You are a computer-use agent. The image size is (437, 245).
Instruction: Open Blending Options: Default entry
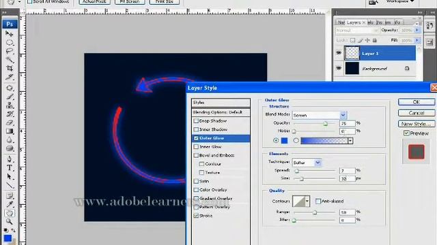point(221,112)
